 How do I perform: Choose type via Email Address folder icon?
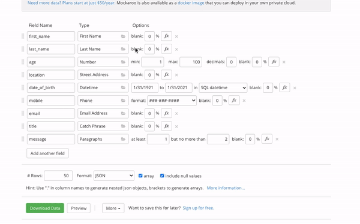pyautogui.click(x=123, y=113)
